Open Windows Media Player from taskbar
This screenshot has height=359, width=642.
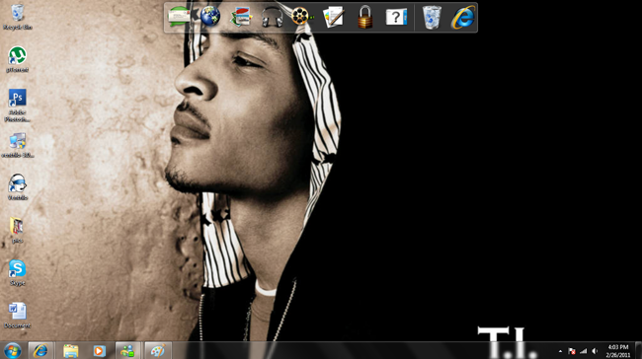(x=99, y=351)
